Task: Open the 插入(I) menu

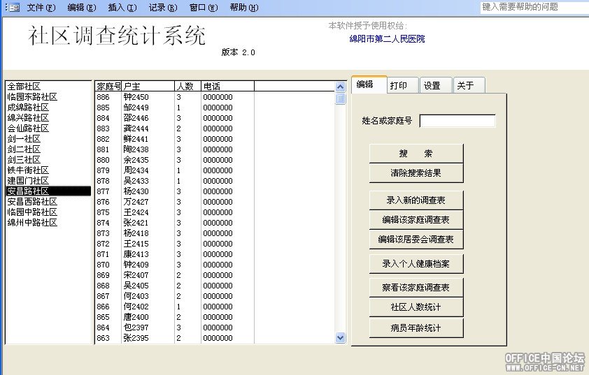Action: 122,8
